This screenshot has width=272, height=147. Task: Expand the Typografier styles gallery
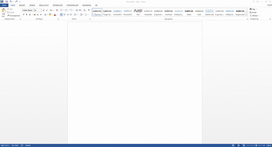(247, 15)
